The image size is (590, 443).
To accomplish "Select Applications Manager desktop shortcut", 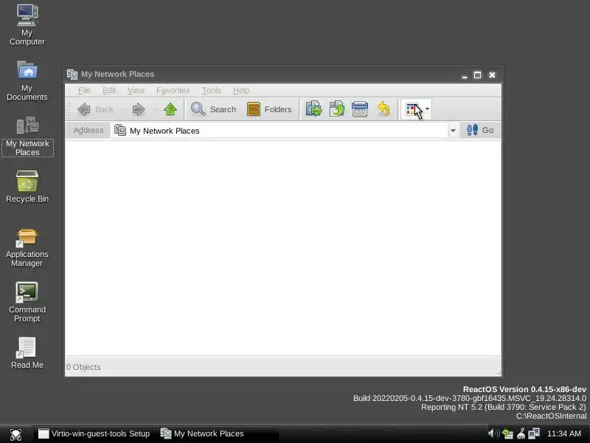I will click(27, 248).
